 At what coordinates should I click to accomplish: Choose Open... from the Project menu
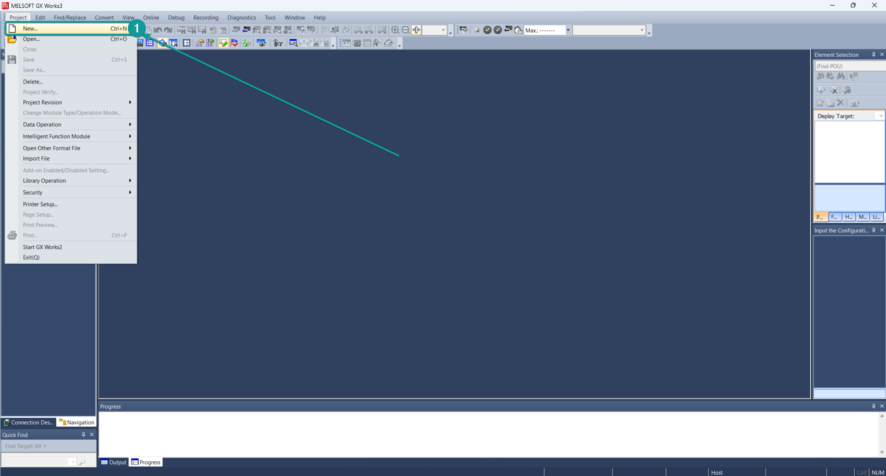(70, 39)
